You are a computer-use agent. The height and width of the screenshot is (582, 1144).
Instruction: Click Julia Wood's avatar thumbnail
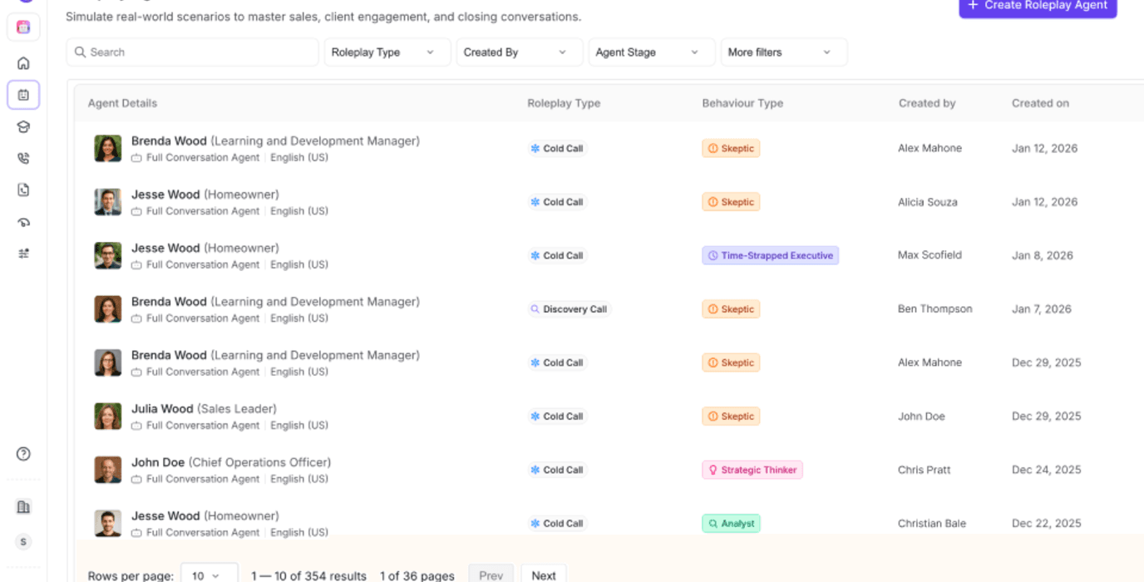click(108, 417)
